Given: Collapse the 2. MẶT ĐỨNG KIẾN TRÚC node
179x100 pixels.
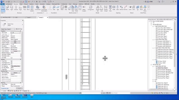Looking at the screenshot, I should coord(153,40).
